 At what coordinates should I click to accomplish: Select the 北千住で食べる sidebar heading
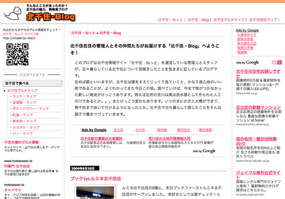pyautogui.click(x=32, y=83)
